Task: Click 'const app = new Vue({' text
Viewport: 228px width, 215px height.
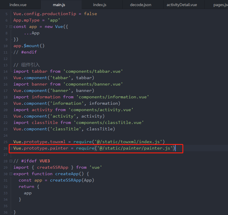Action: point(41,27)
